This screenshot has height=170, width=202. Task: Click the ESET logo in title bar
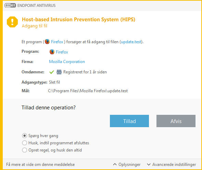point(10,5)
